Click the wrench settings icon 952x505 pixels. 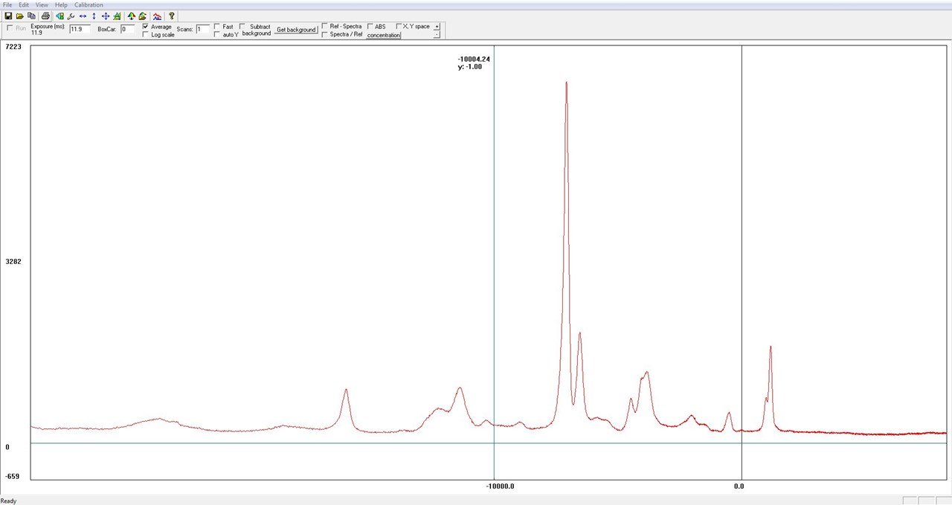tap(71, 16)
